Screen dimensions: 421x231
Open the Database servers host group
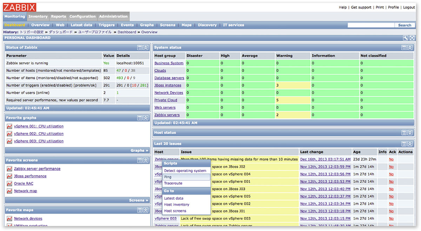click(169, 78)
